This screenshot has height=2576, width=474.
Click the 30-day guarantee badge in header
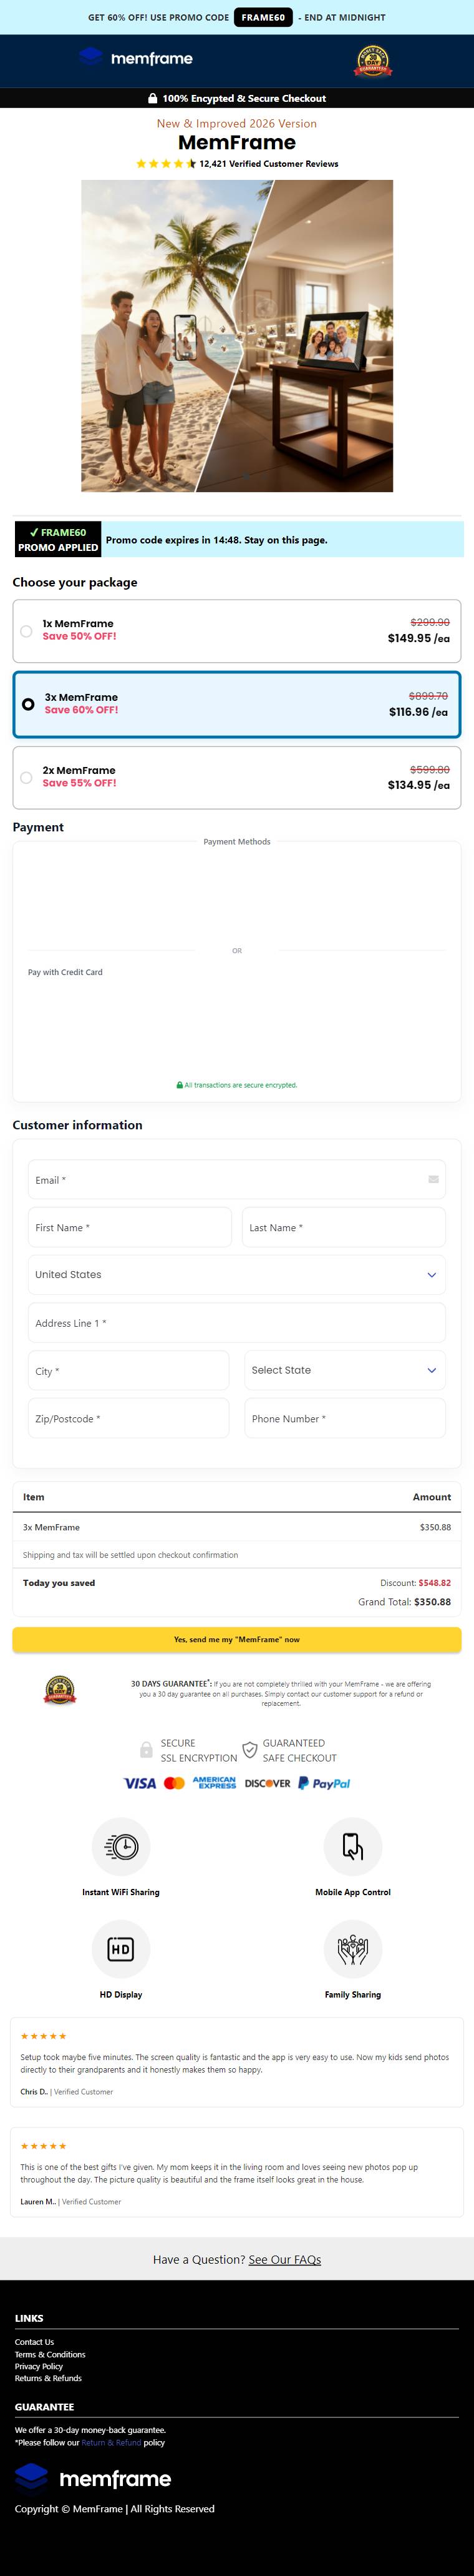click(x=373, y=61)
